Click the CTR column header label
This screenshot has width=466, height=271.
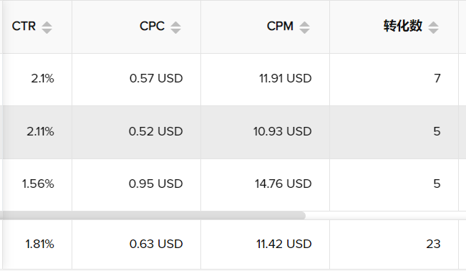[x=24, y=27]
